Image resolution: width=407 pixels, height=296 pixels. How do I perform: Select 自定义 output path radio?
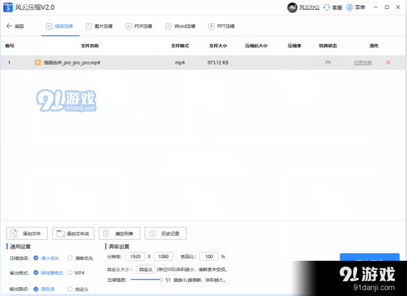point(71,290)
